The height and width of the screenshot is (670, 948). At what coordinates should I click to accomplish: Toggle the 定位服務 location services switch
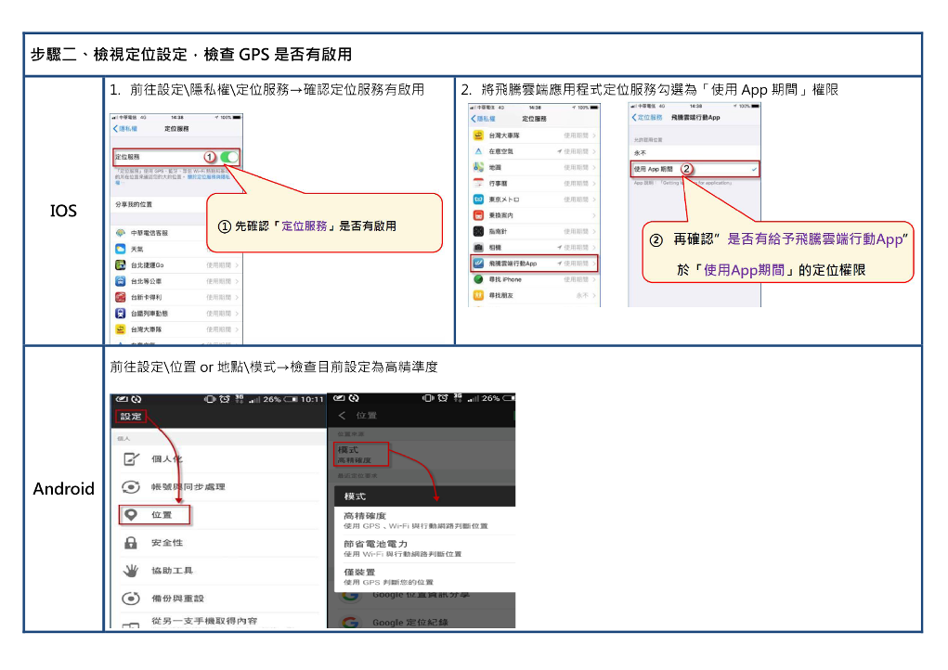229,157
